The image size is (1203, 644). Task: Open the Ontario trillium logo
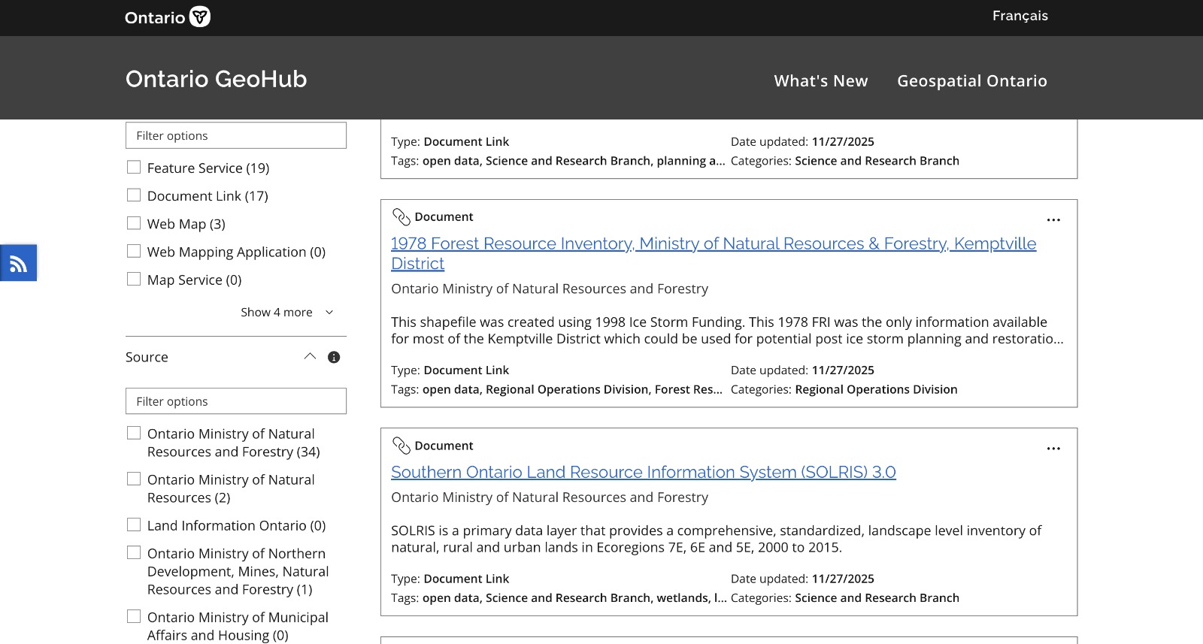point(199,17)
